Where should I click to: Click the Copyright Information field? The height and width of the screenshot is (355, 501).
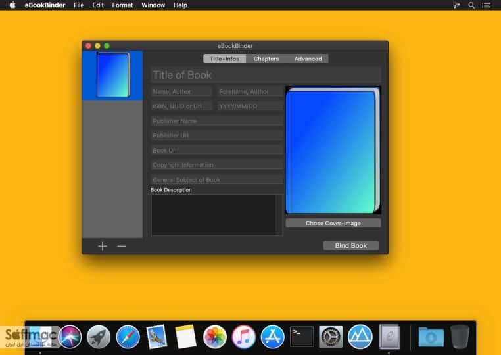pos(217,165)
